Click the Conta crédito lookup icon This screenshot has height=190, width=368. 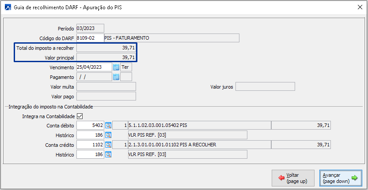point(108,145)
